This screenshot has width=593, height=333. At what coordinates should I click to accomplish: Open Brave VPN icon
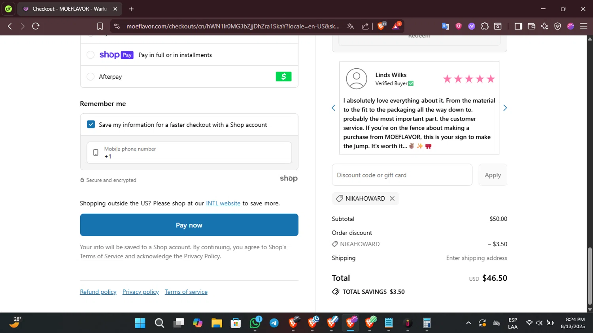pyautogui.click(x=557, y=26)
